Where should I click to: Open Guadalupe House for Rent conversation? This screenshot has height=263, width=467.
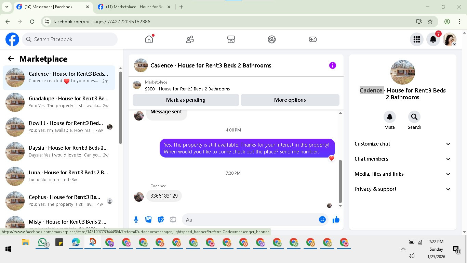click(59, 102)
